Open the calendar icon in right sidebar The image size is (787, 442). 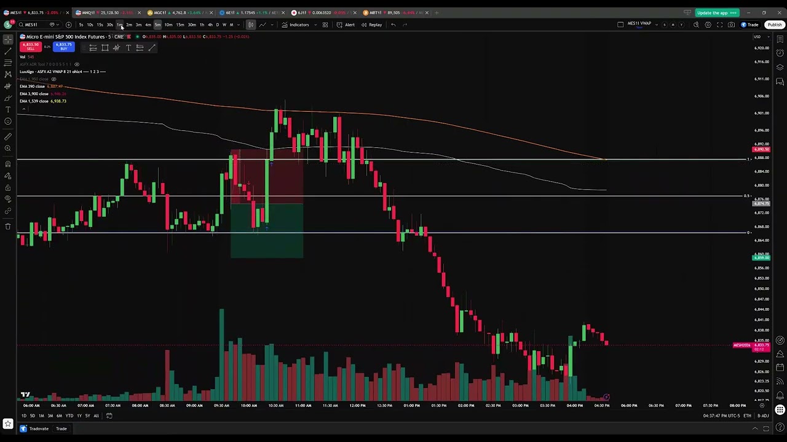(780, 368)
